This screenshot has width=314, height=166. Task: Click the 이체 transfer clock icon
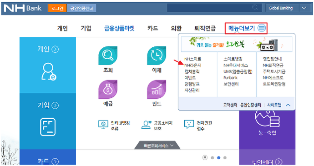(157, 55)
